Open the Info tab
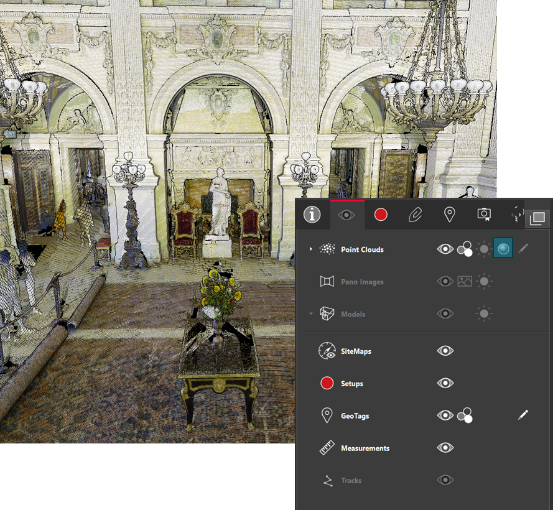Viewport: 553px width, 510px height. [312, 215]
